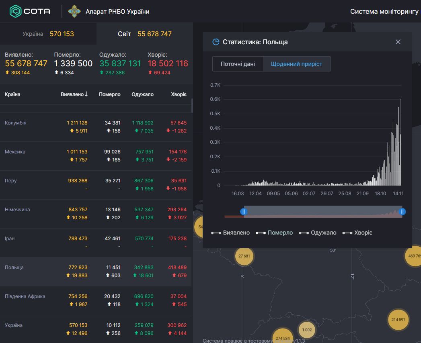Sort table by Померло column
Image resolution: width=421 pixels, height=343 pixels.
(x=109, y=94)
